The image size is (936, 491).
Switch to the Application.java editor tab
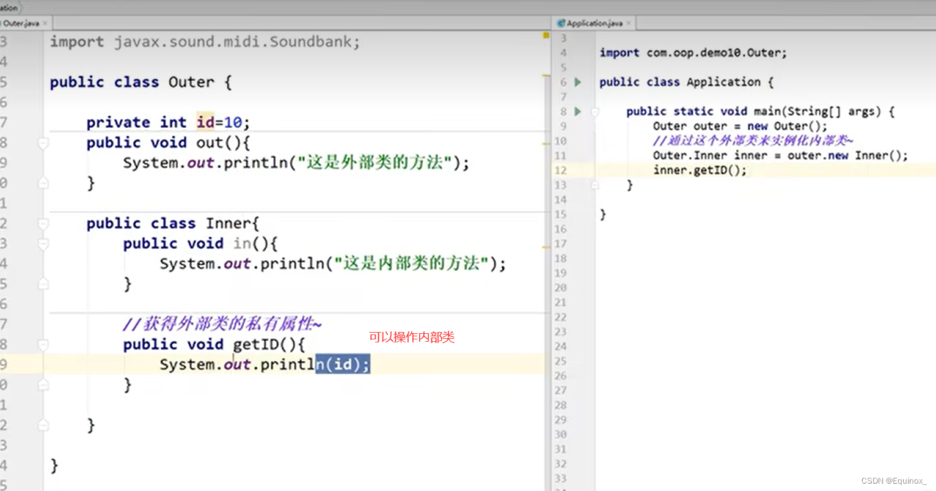[594, 23]
